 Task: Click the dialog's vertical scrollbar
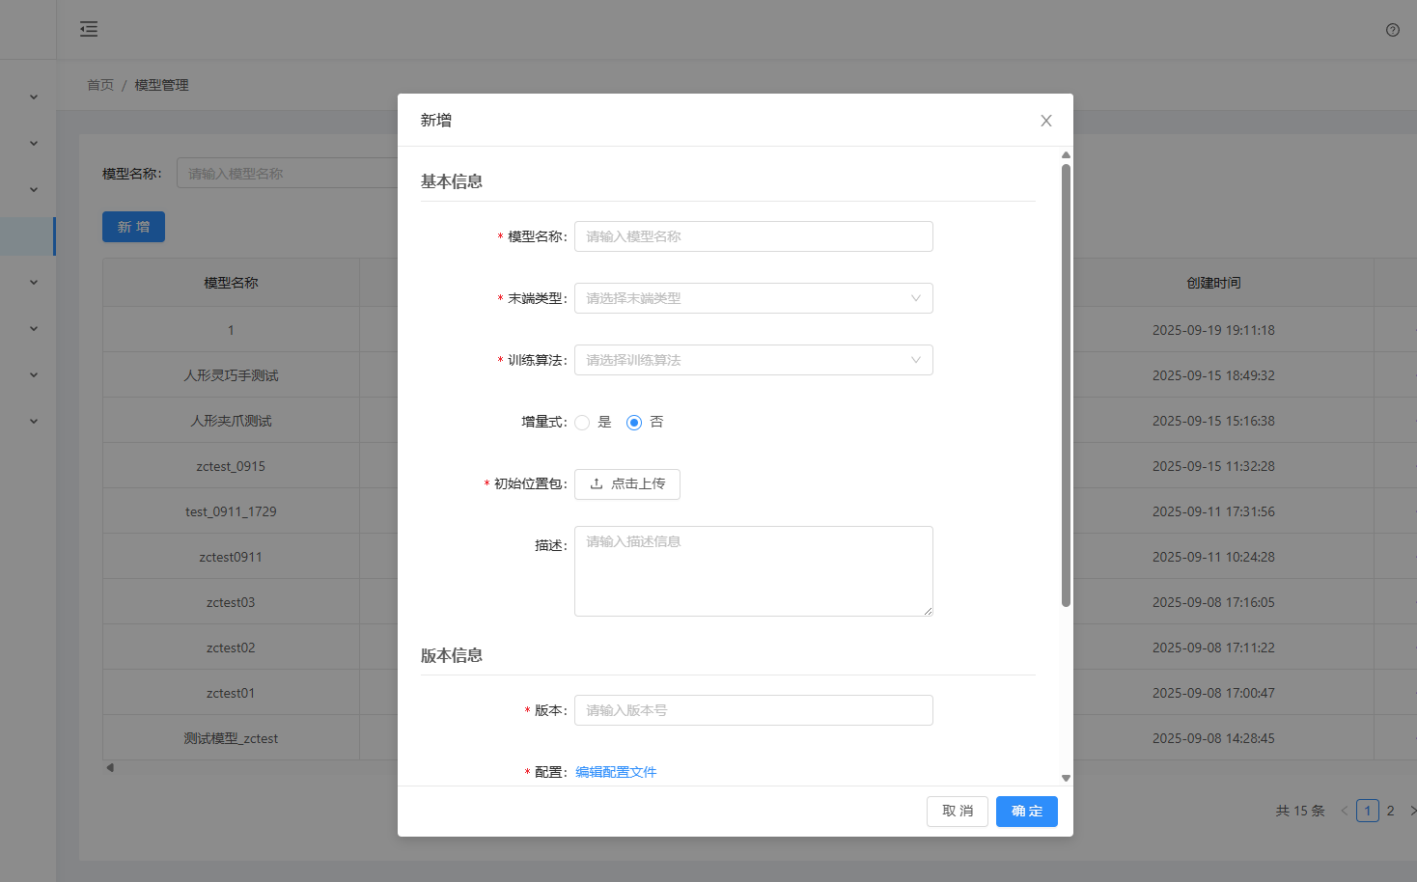(1065, 386)
